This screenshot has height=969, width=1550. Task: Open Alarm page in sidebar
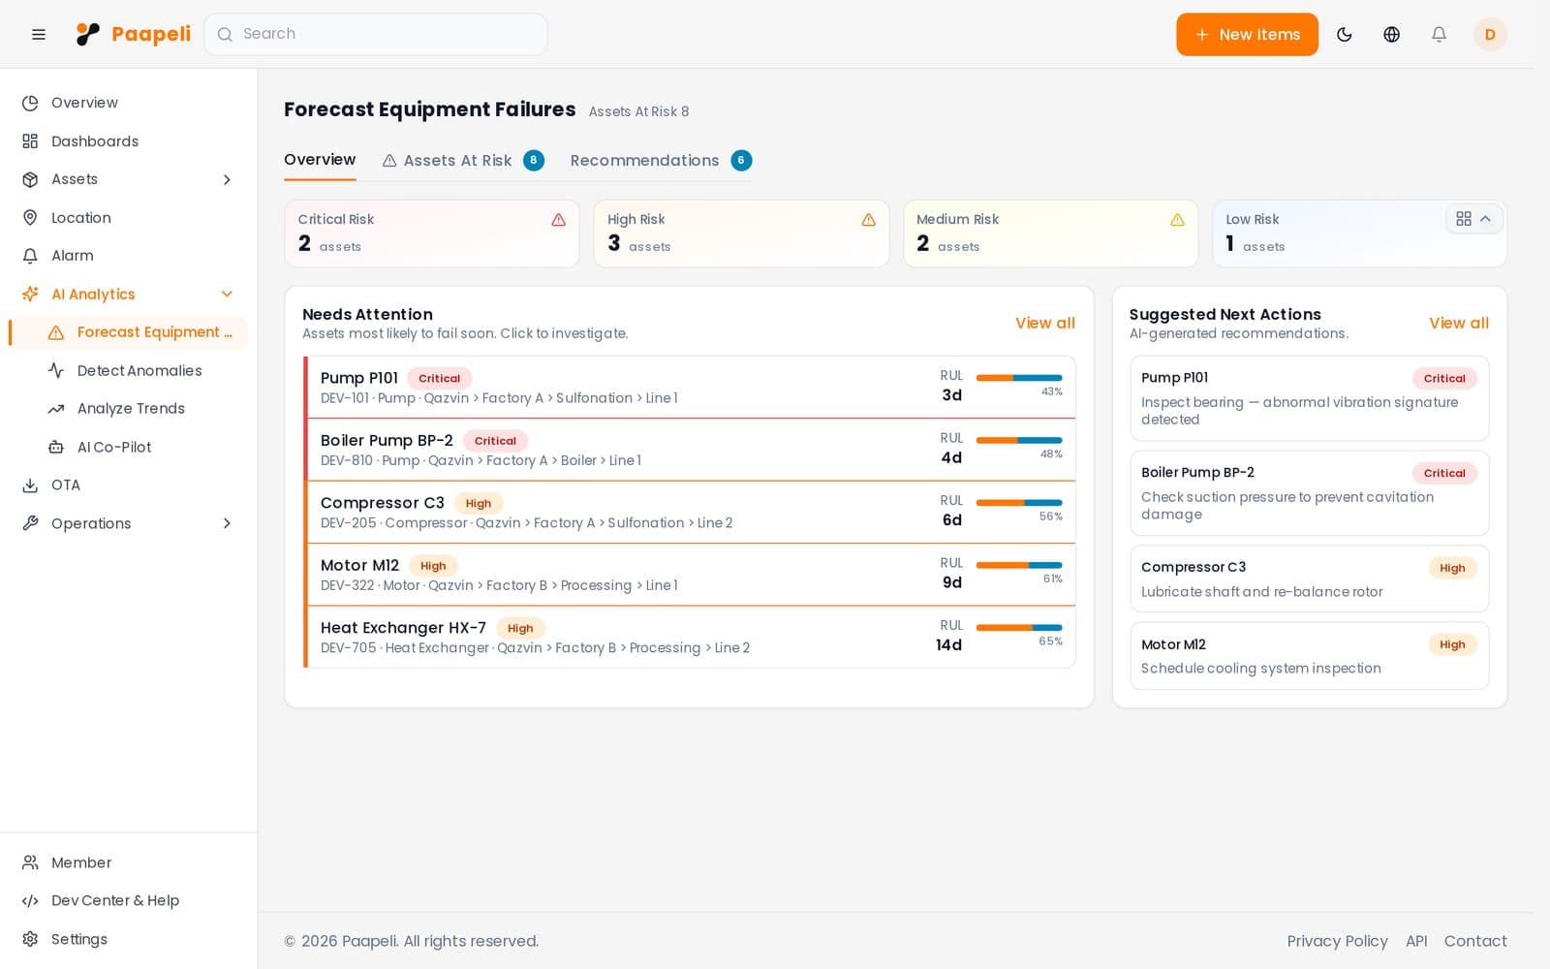coord(128,256)
